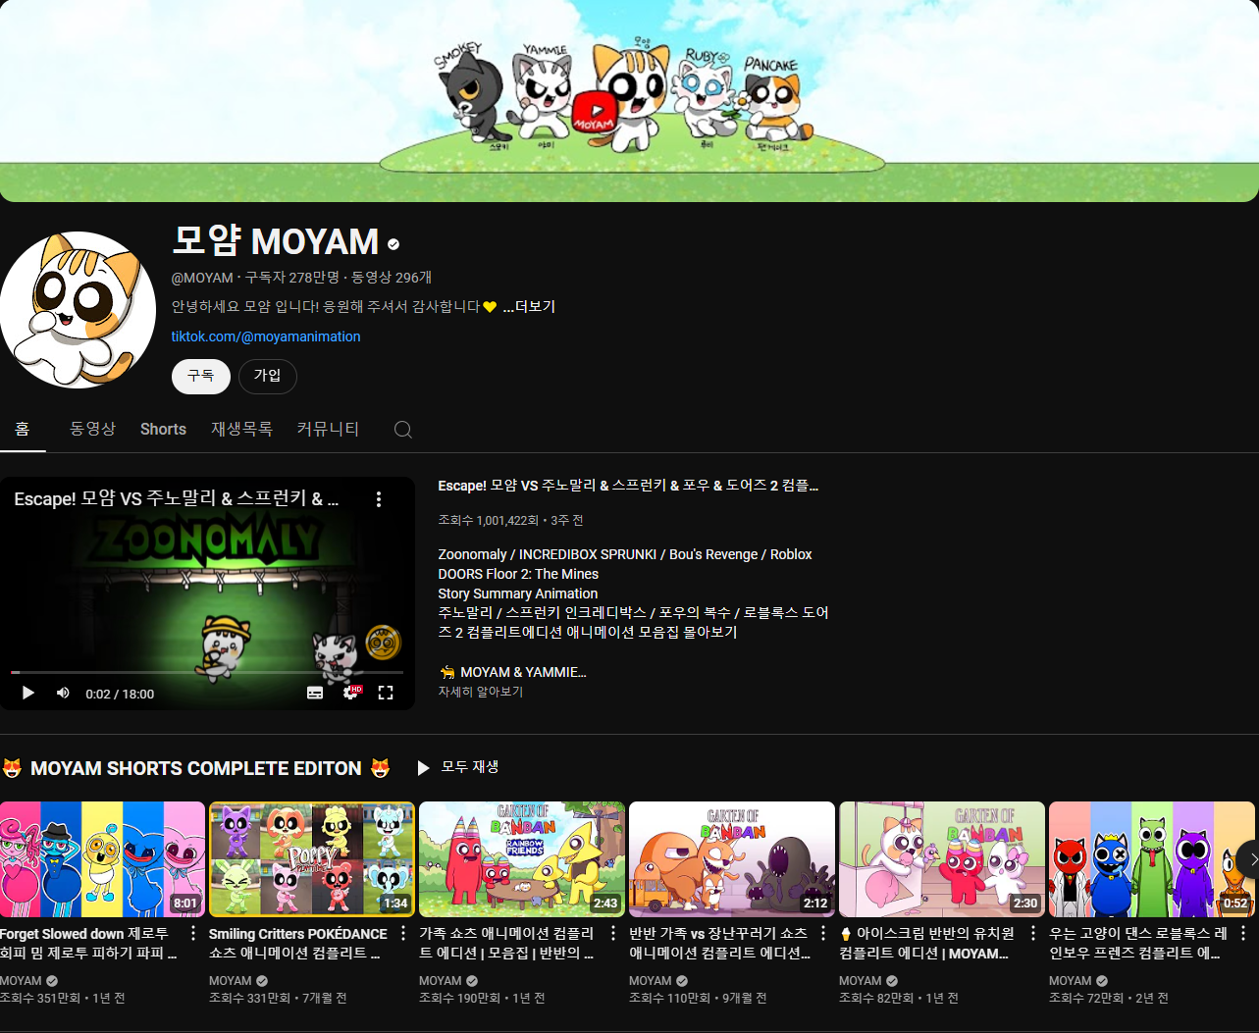Switch to the 재생목록 tab
The height and width of the screenshot is (1033, 1259).
241,429
